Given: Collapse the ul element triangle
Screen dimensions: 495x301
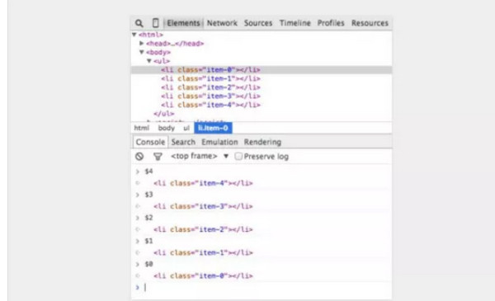Looking at the screenshot, I should point(149,61).
